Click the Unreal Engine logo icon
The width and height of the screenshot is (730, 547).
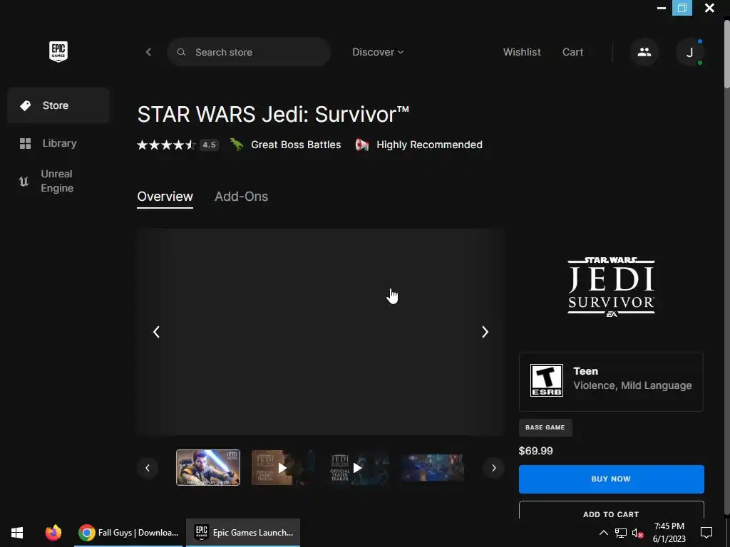tap(24, 181)
